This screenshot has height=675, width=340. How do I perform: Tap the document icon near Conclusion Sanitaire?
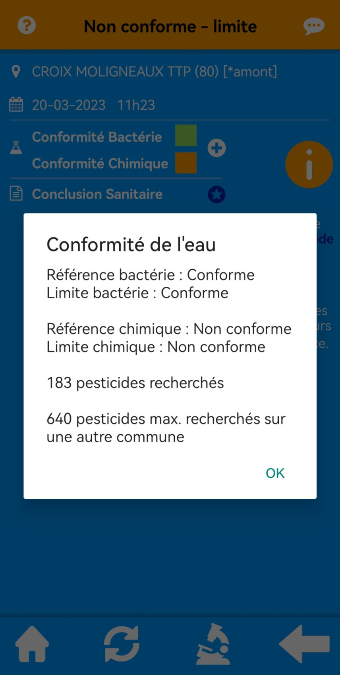click(16, 194)
